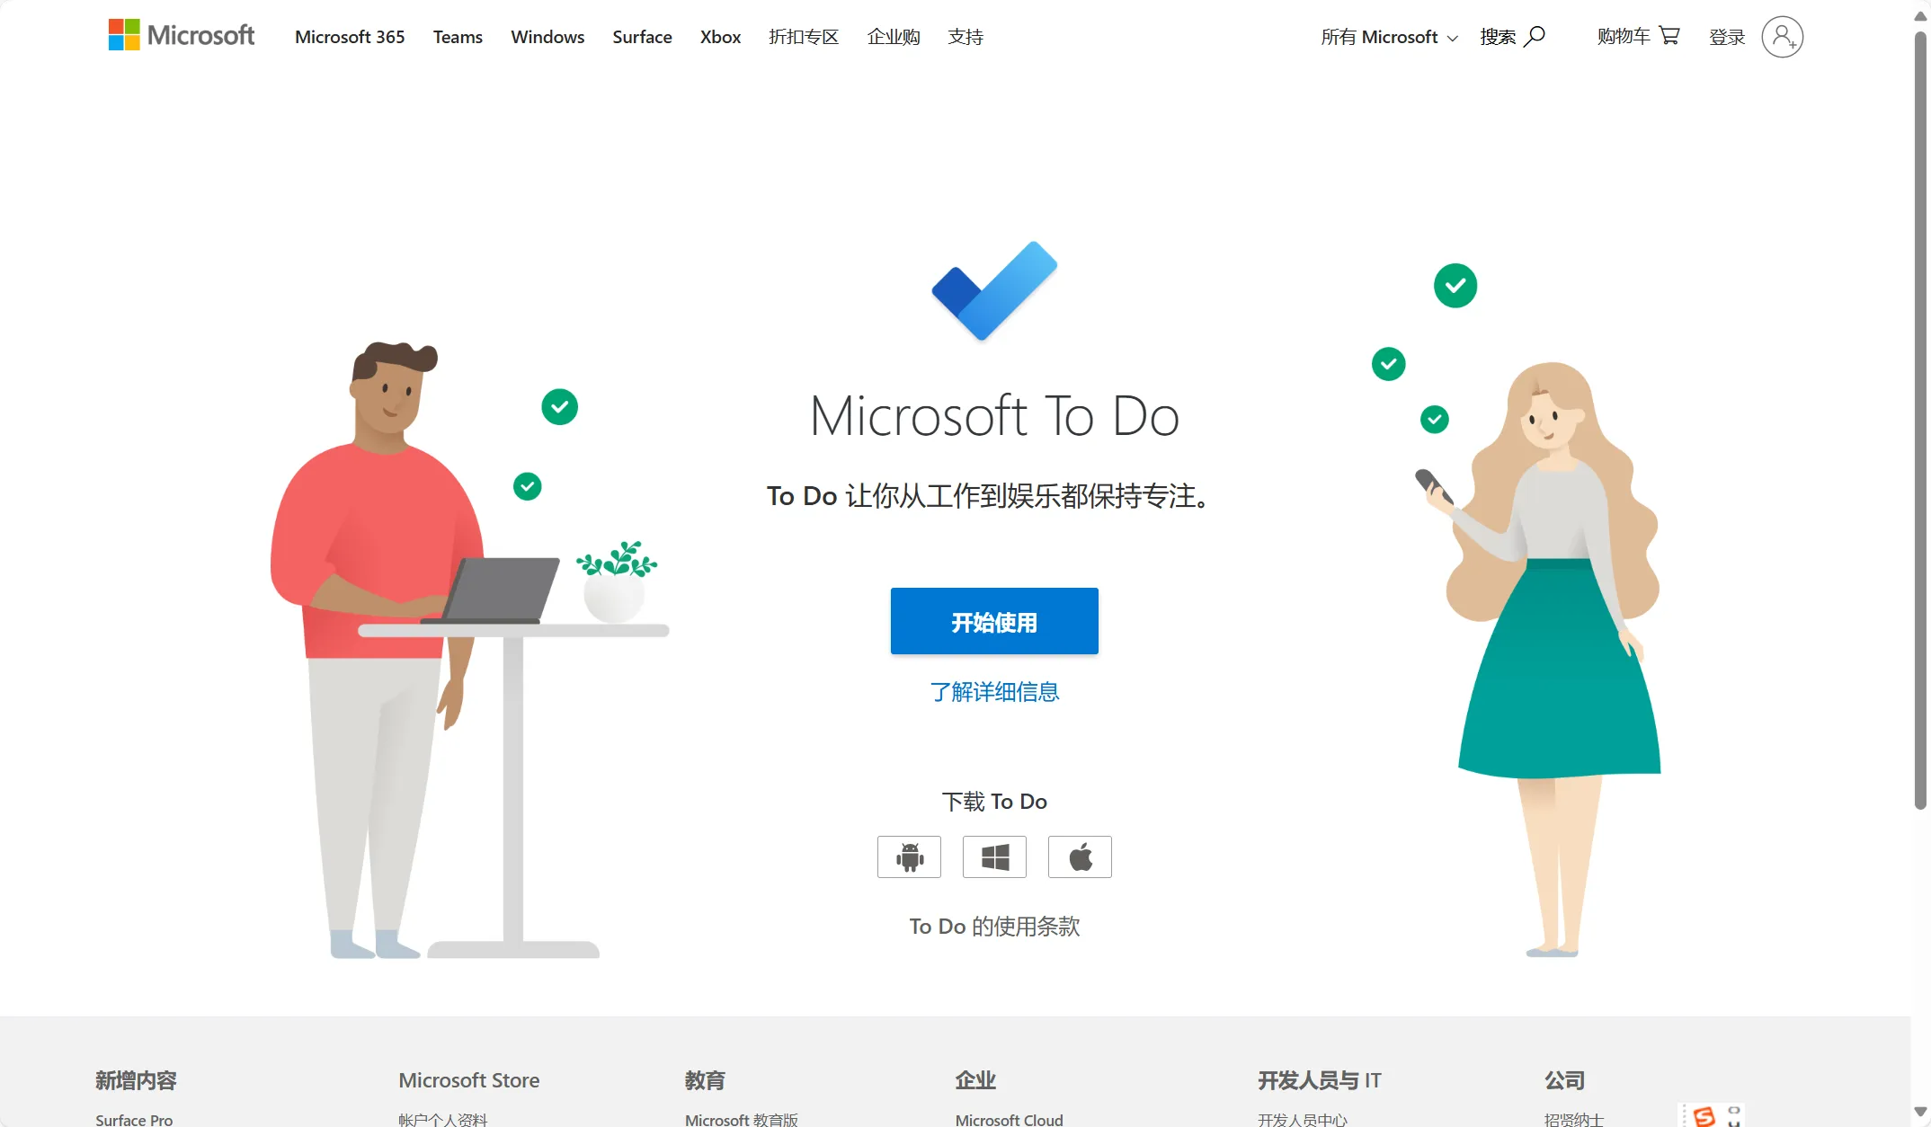Toggle the green checkmark near left figure

click(x=558, y=406)
